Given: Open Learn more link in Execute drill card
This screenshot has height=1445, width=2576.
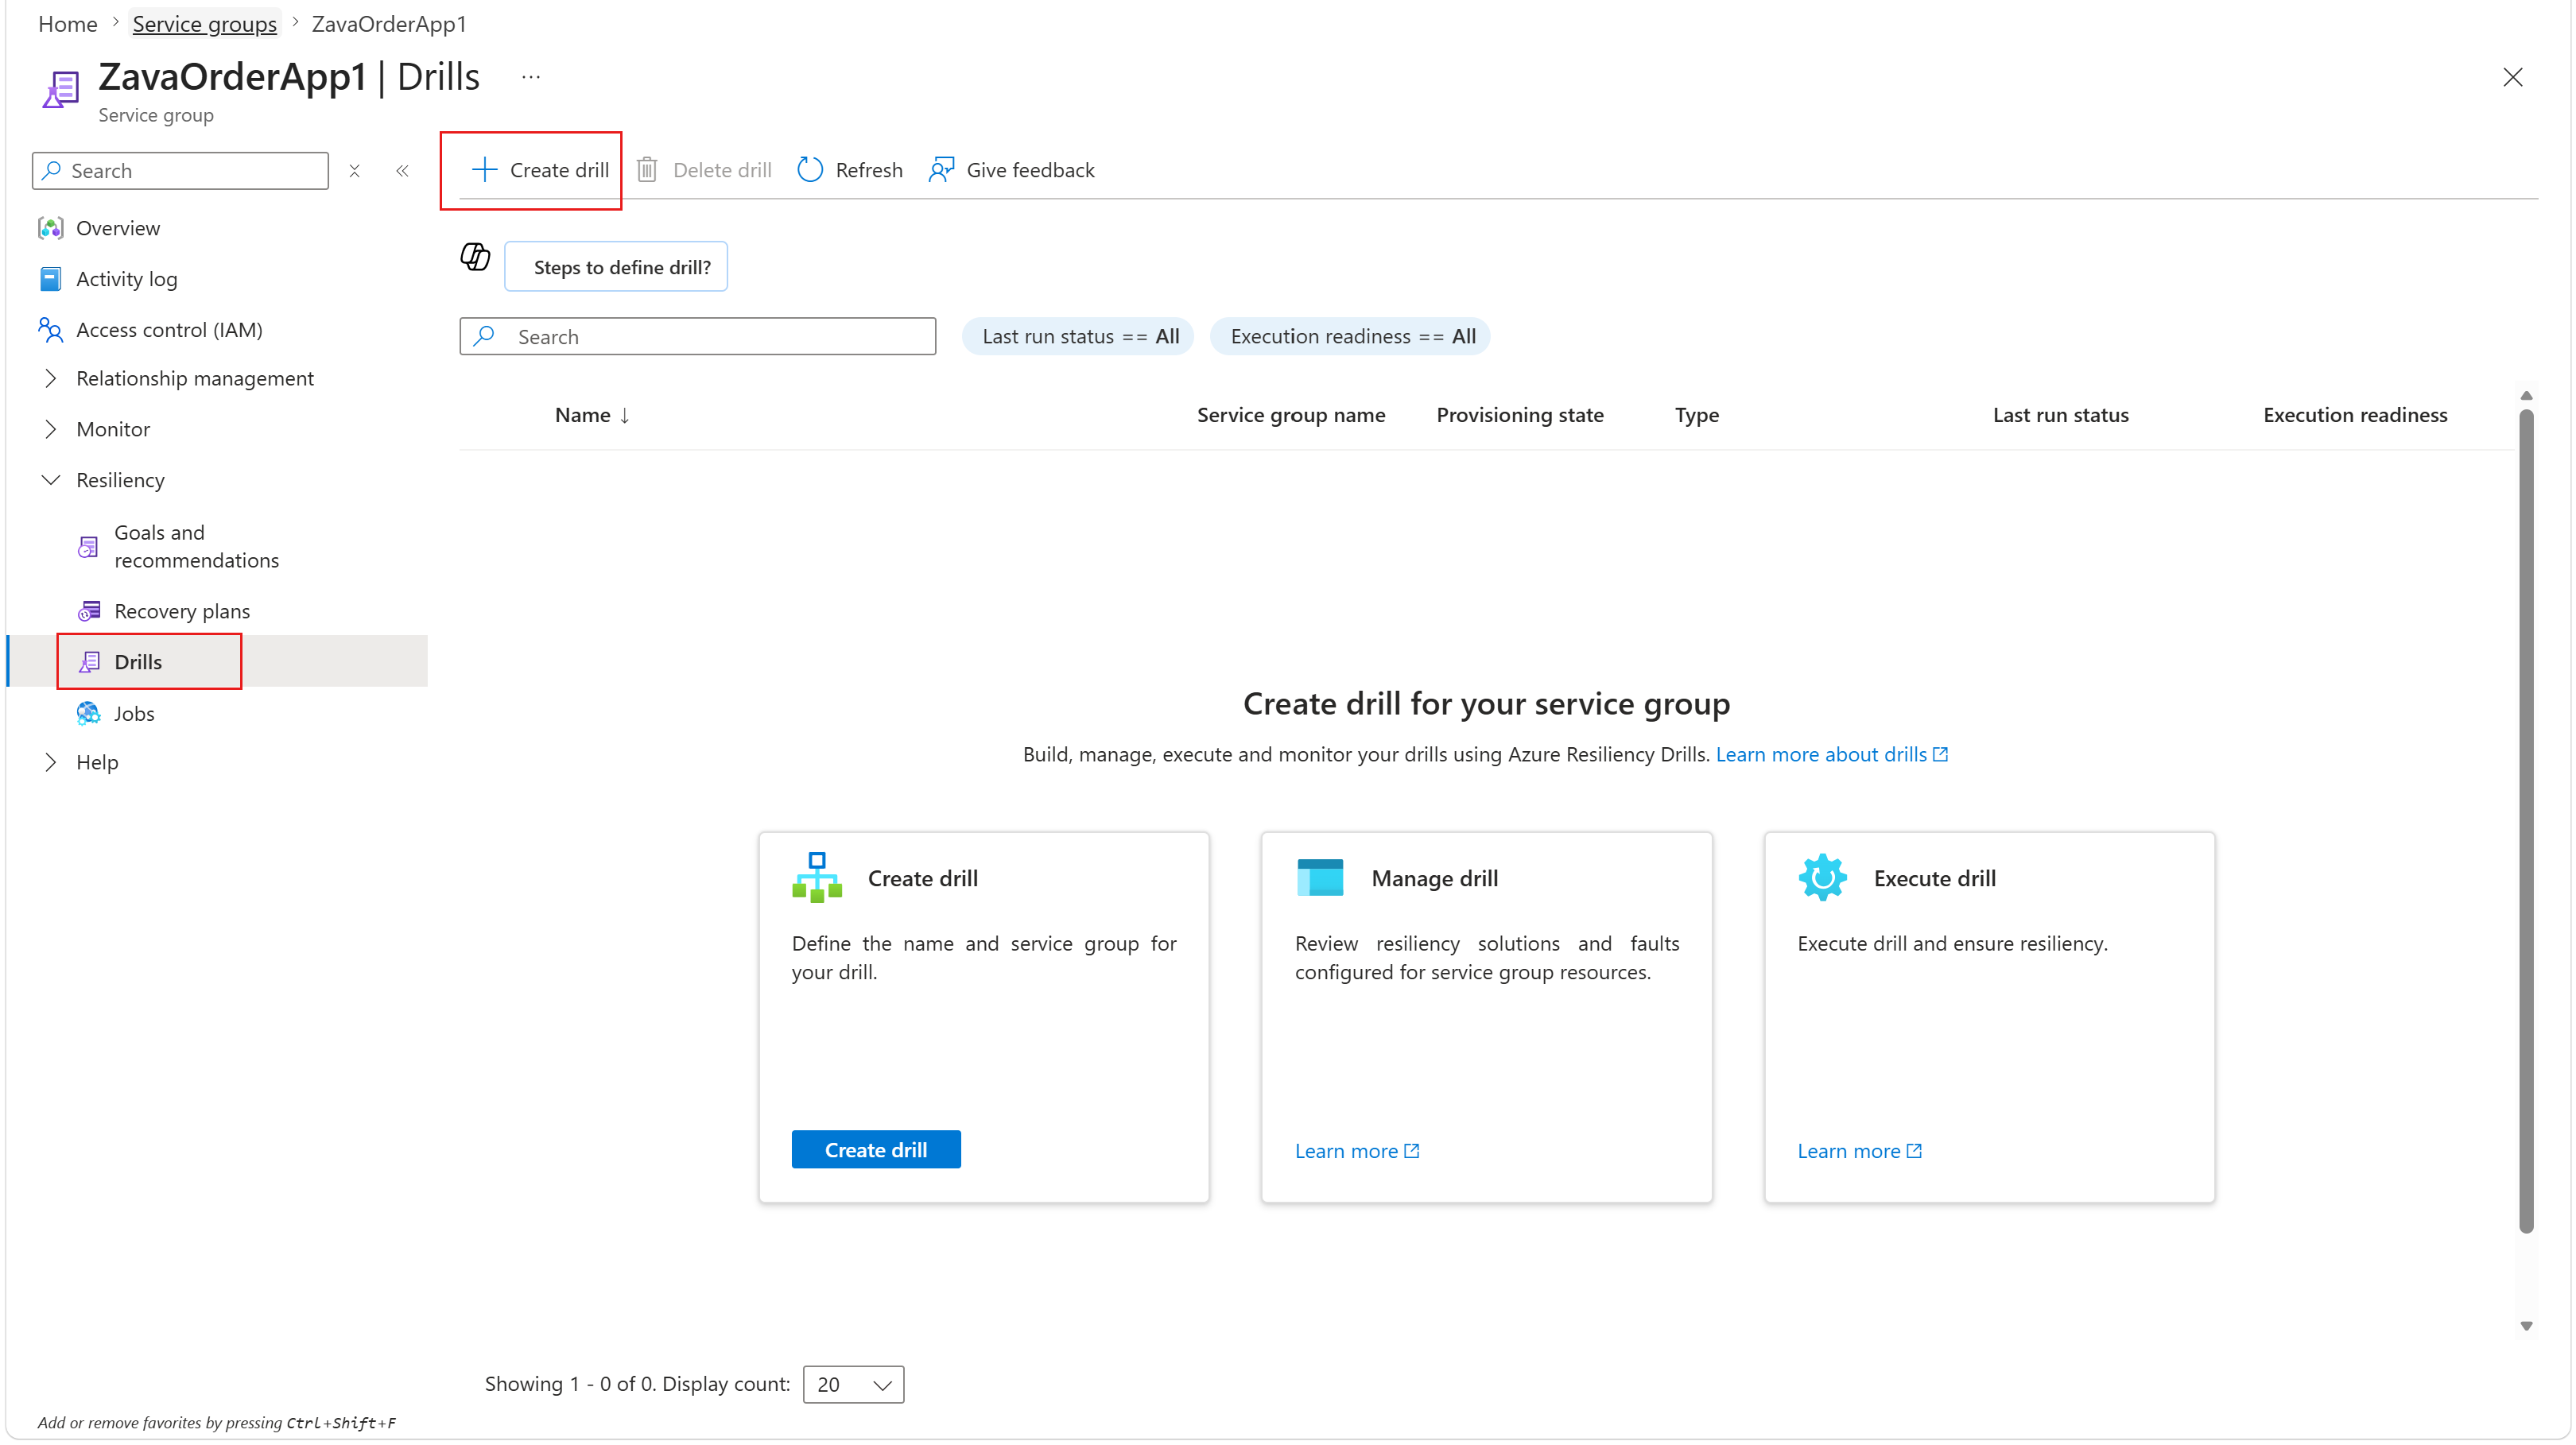Looking at the screenshot, I should pyautogui.click(x=1860, y=1151).
